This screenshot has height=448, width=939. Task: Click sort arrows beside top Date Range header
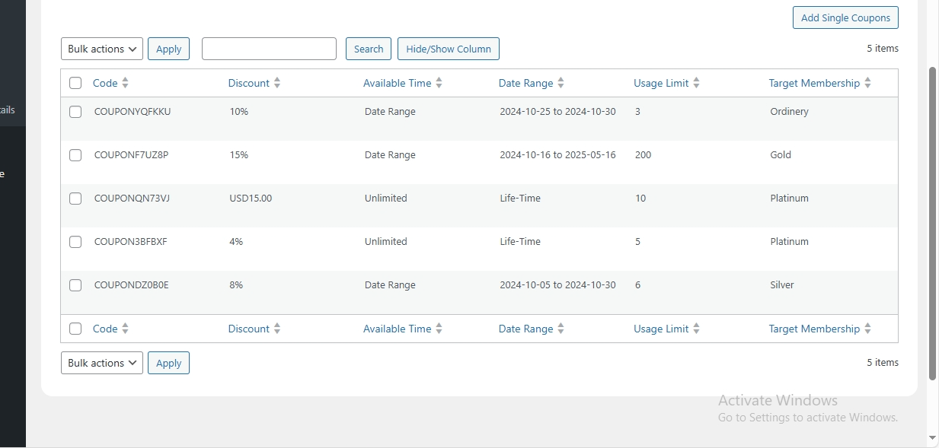(x=561, y=83)
